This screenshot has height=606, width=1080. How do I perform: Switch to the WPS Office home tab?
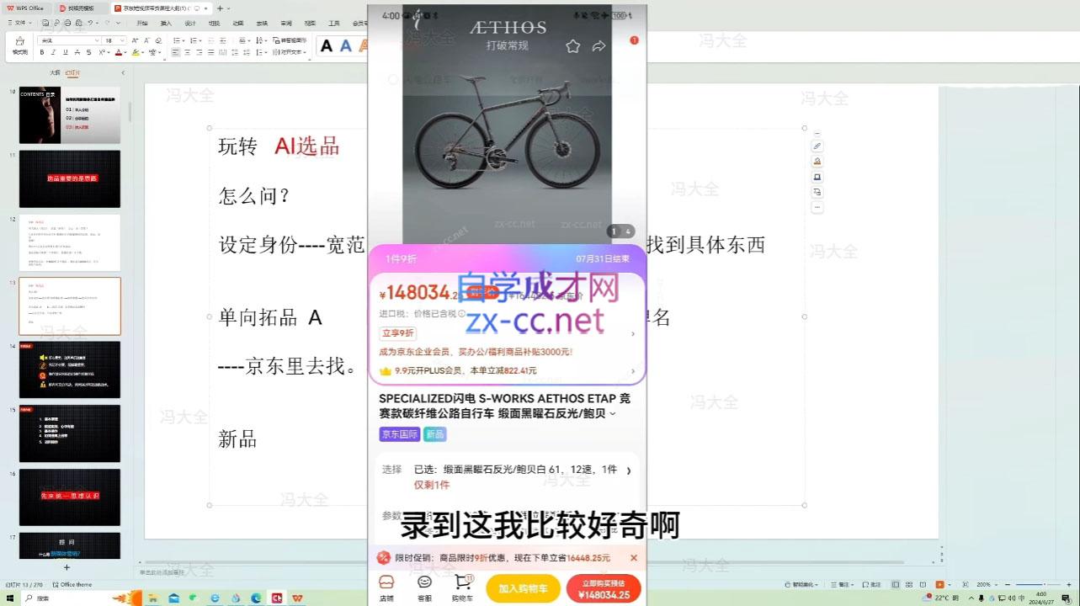point(26,8)
